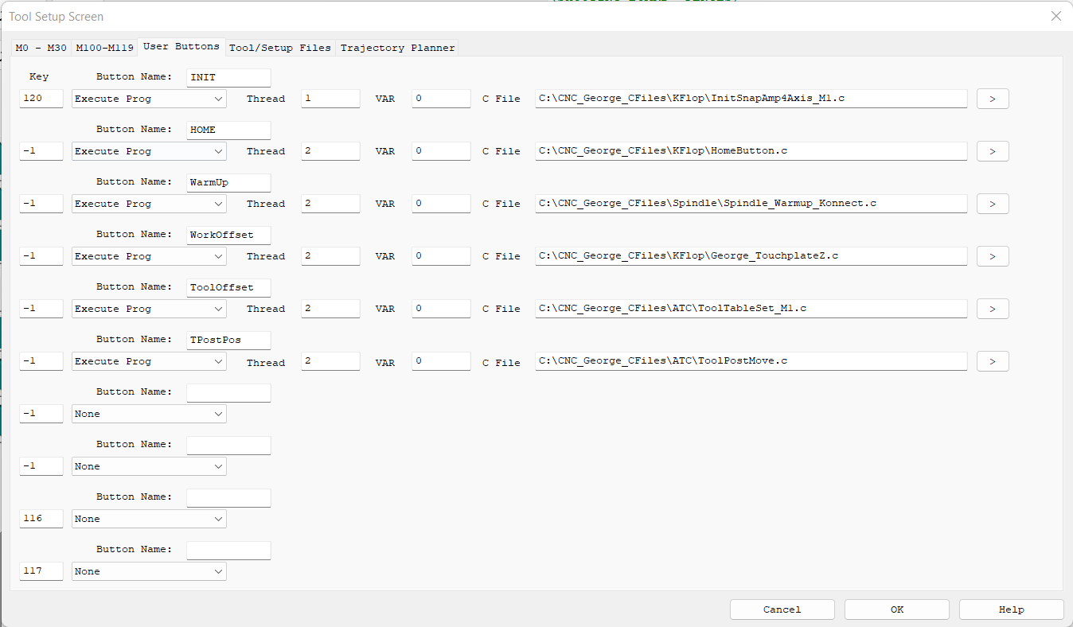Select the Tool/Setup Files tab
The image size is (1073, 627).
tap(279, 48)
